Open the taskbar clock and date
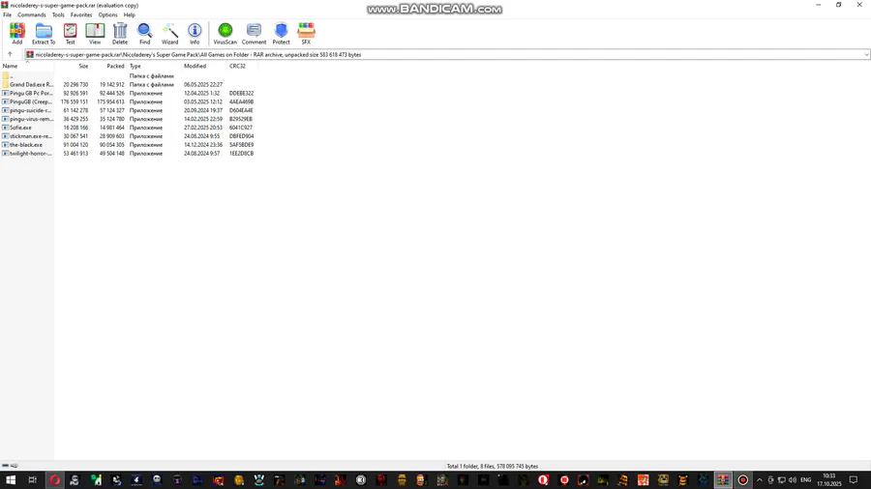This screenshot has width=871, height=489. click(828, 480)
